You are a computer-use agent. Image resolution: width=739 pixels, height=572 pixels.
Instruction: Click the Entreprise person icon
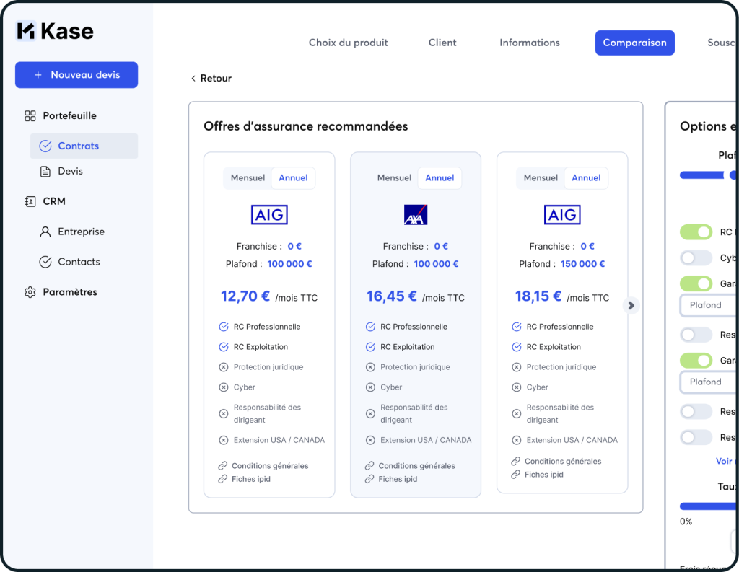[x=45, y=232]
